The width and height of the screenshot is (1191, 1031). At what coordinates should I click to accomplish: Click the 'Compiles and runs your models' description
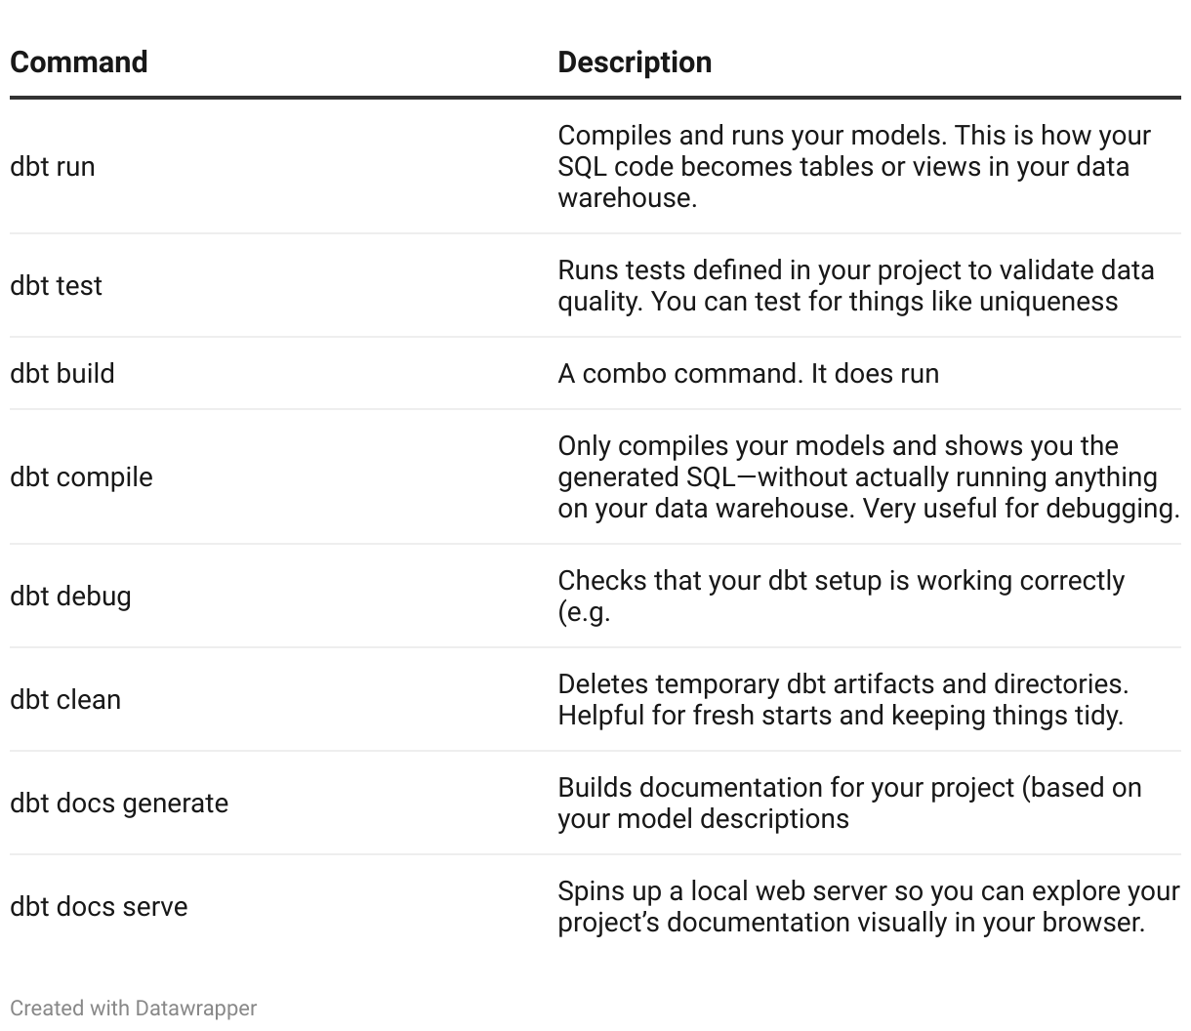pos(854,167)
